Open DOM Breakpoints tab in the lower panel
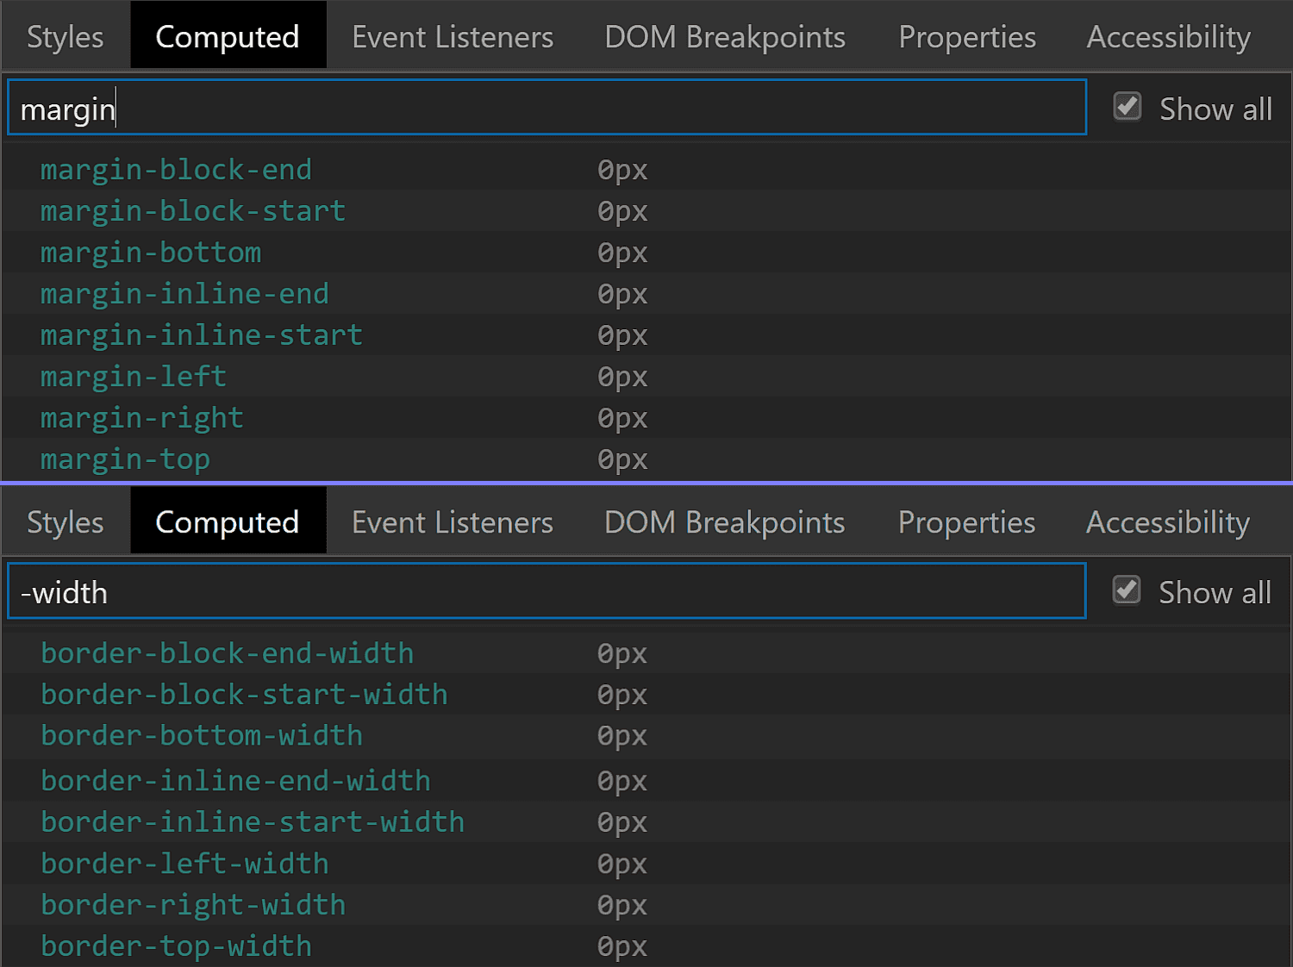Image resolution: width=1293 pixels, height=967 pixels. (725, 522)
